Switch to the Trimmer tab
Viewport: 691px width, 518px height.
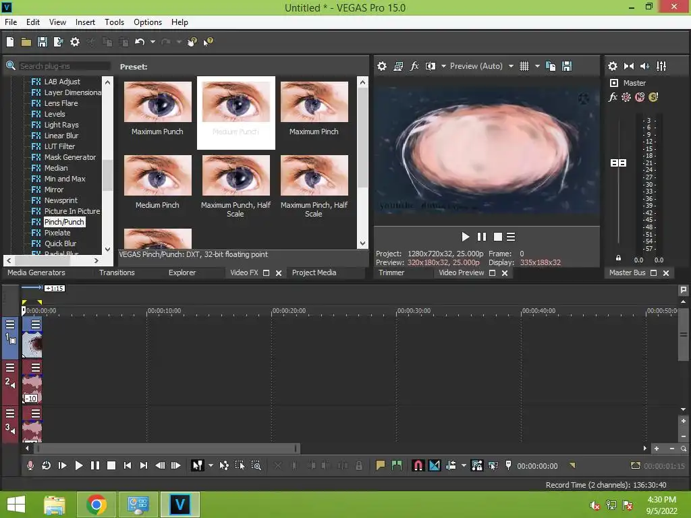pos(391,272)
